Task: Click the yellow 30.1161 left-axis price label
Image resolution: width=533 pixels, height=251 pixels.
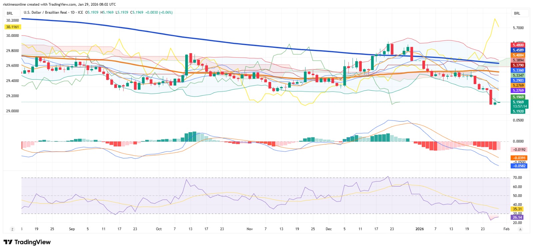Action: (12, 27)
